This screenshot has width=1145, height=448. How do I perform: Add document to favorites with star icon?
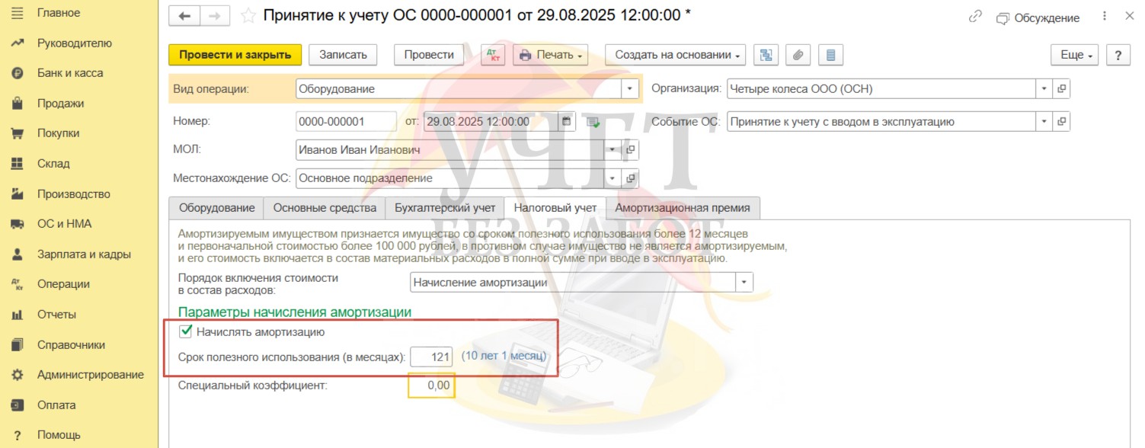tap(247, 15)
